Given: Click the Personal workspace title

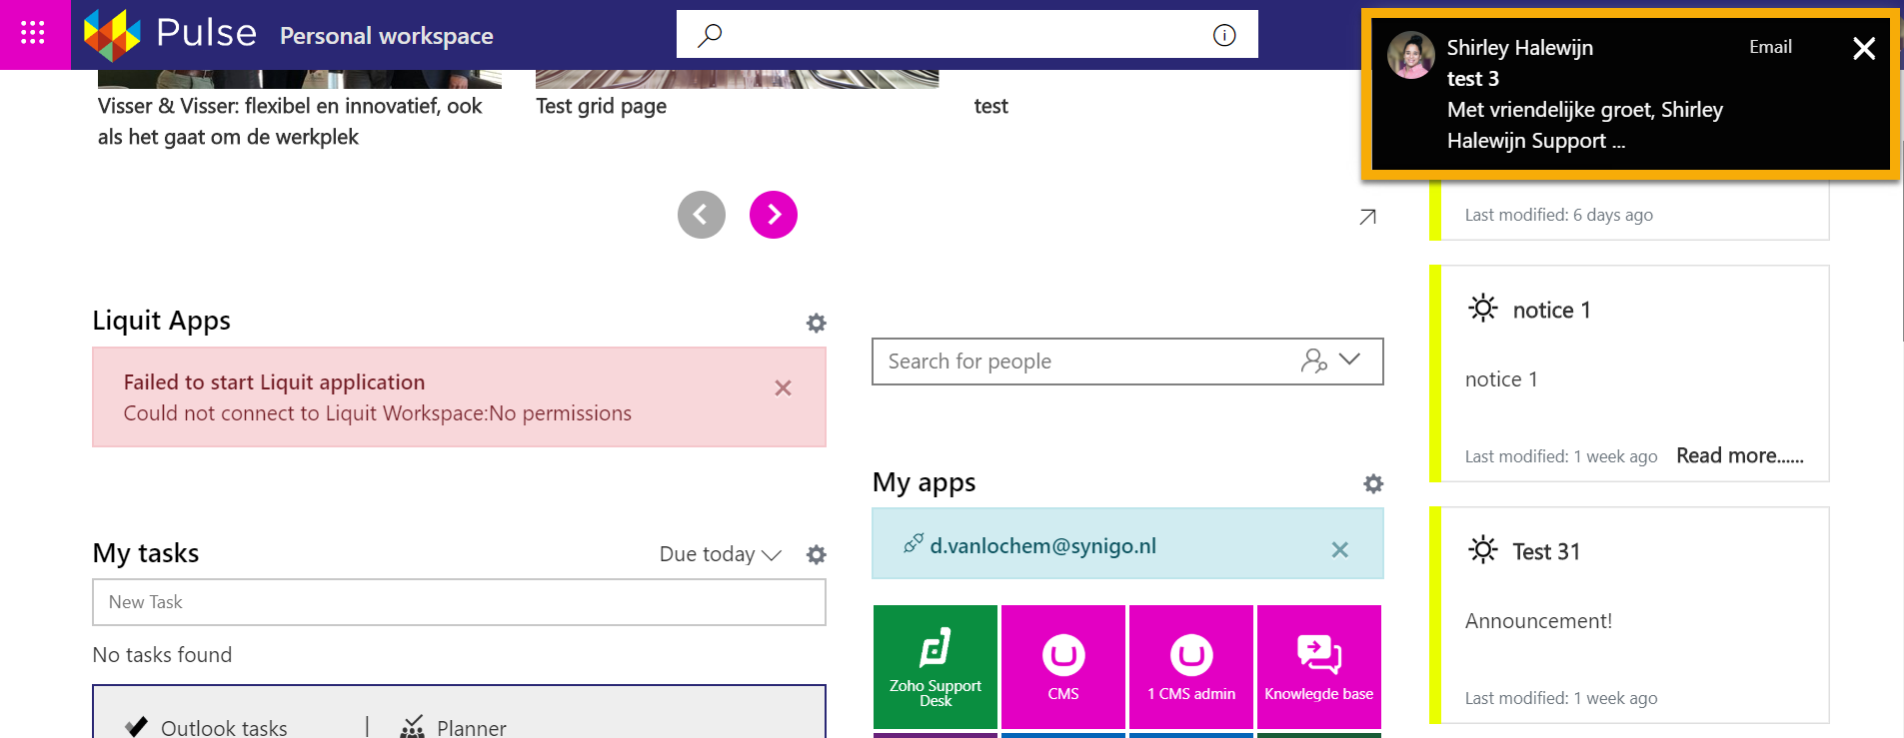Looking at the screenshot, I should 387,36.
